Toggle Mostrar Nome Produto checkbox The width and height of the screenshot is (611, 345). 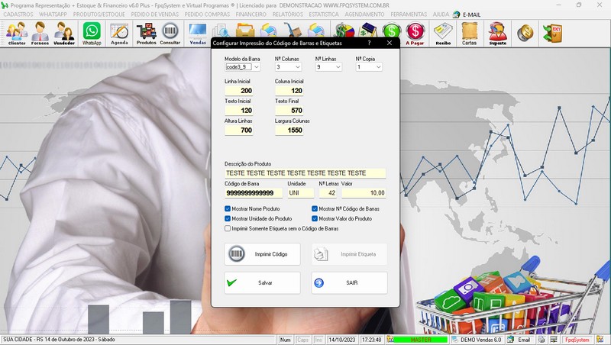(x=228, y=208)
